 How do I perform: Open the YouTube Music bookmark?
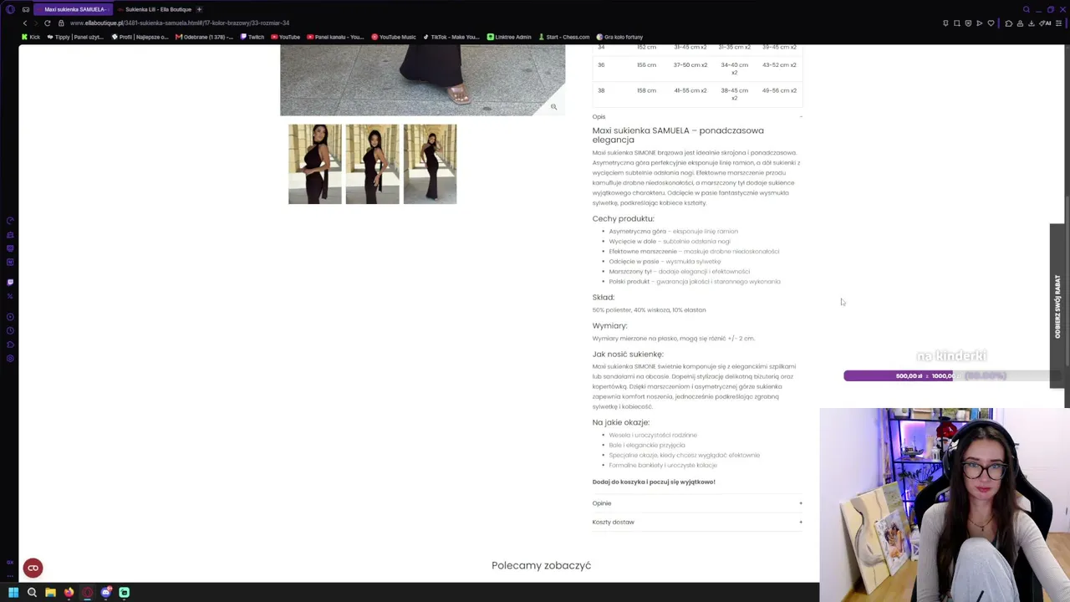pos(394,37)
